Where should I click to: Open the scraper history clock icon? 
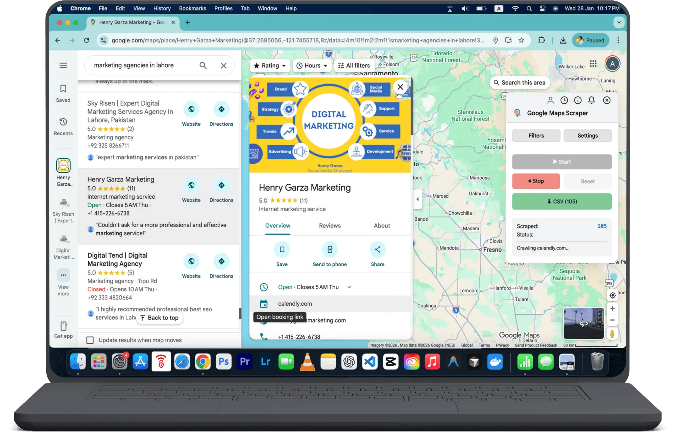pos(564,100)
